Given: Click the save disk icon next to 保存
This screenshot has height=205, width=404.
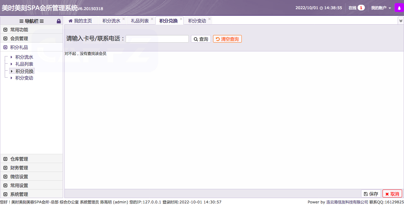Looking at the screenshot, I should click(x=366, y=193).
